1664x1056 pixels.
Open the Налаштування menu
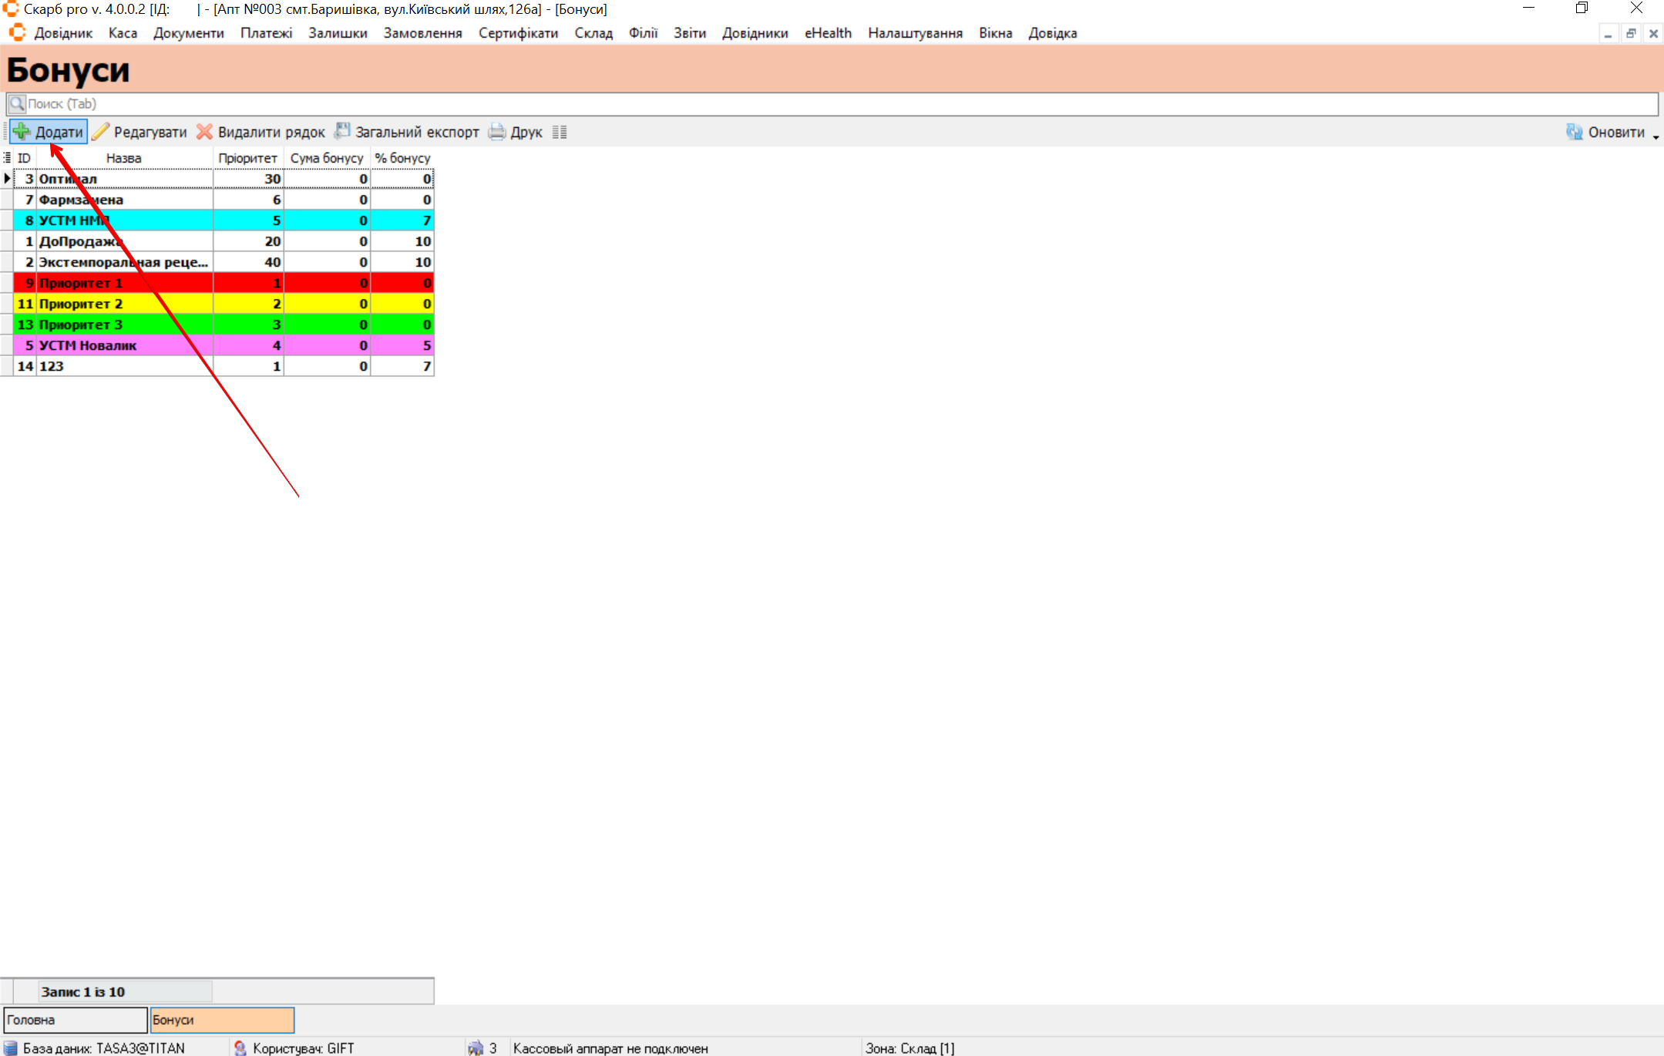(x=915, y=33)
